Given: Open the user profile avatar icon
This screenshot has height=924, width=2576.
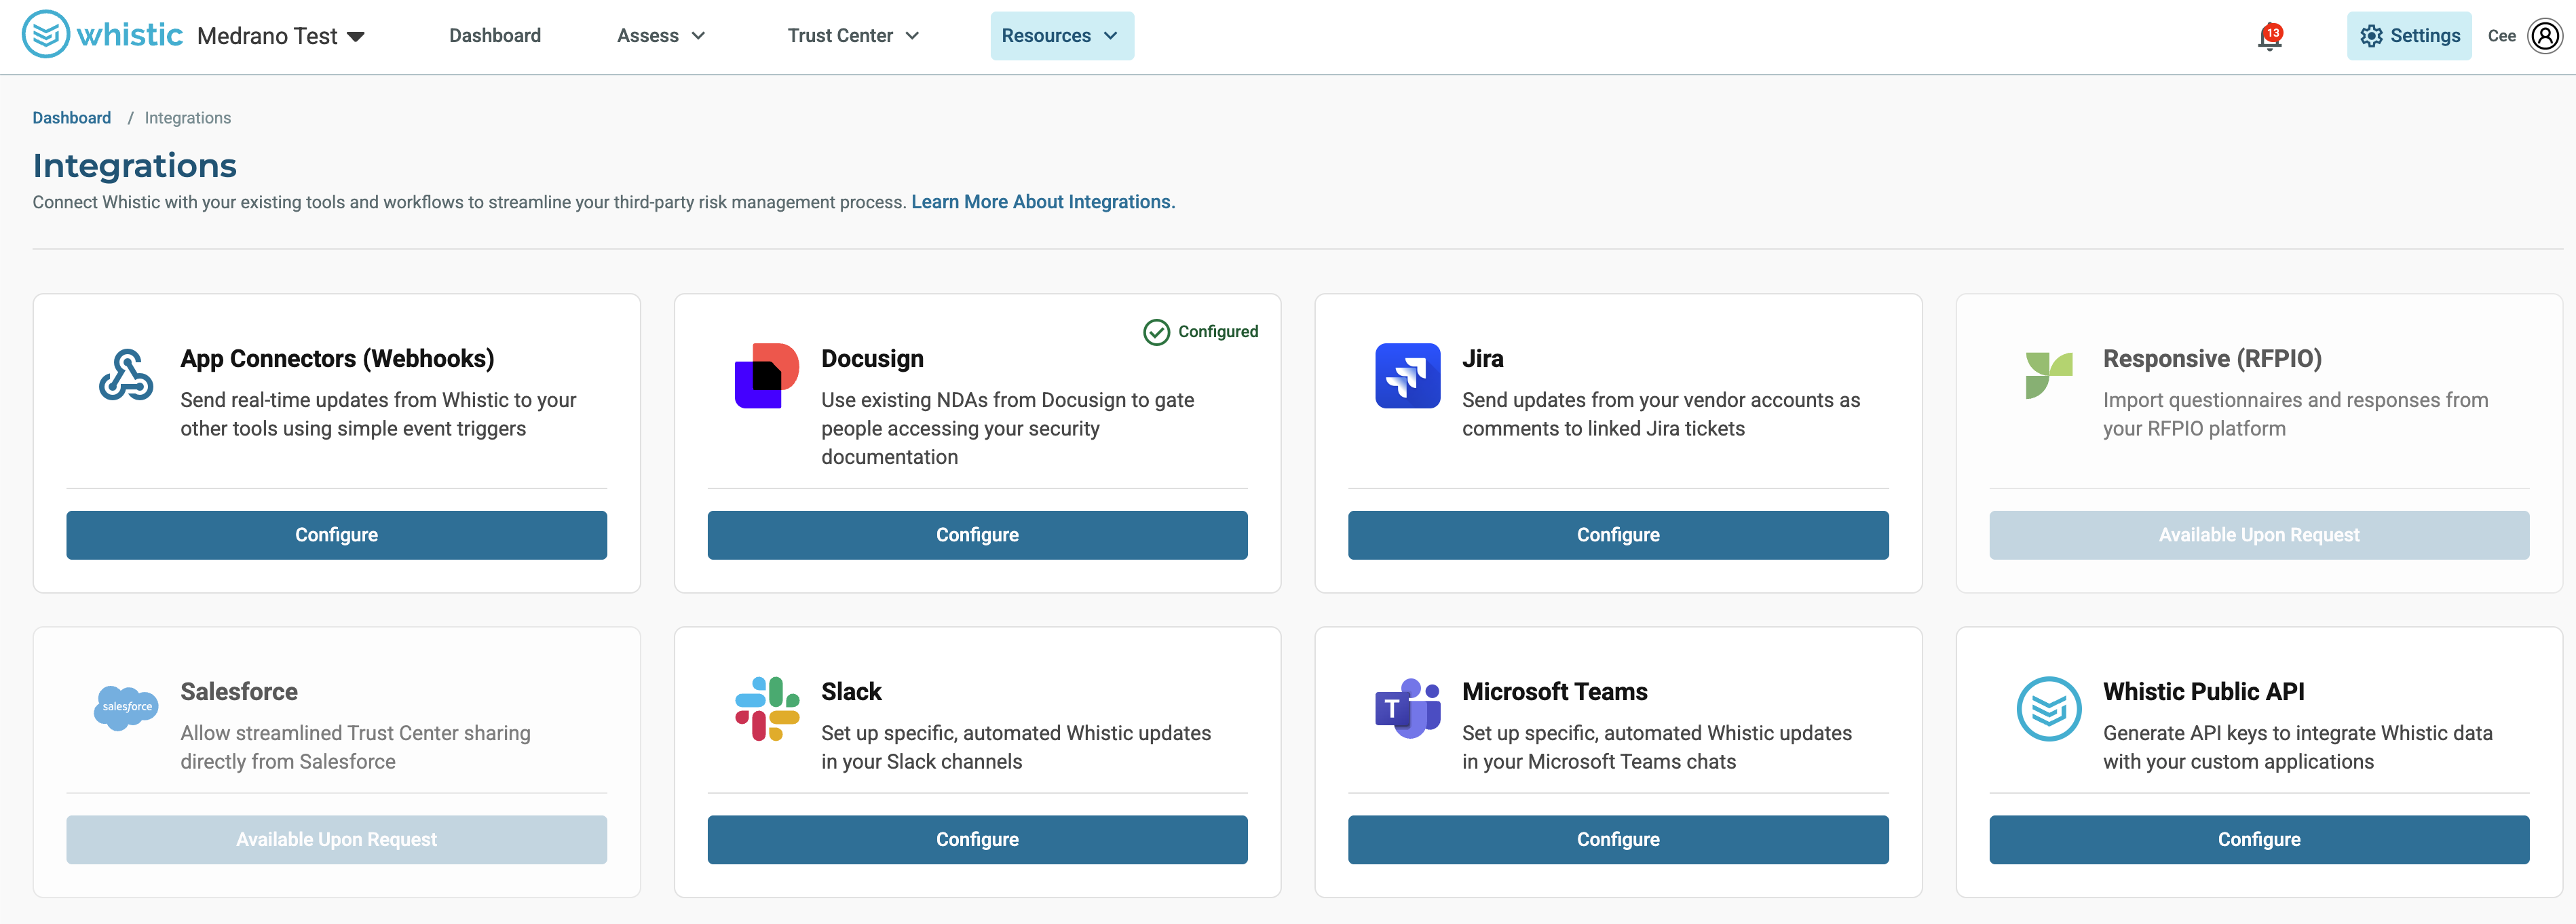Looking at the screenshot, I should tap(2544, 36).
